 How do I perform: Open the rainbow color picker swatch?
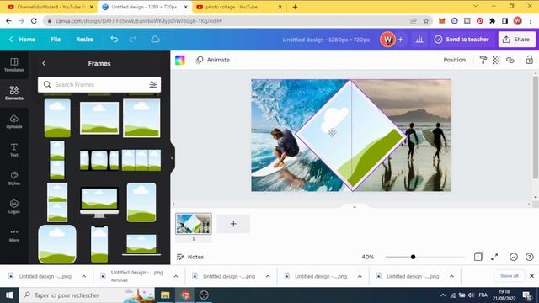(179, 60)
